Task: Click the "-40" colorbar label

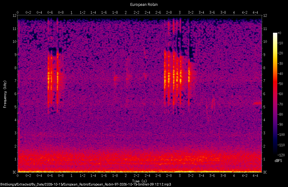Action: click(x=280, y=73)
